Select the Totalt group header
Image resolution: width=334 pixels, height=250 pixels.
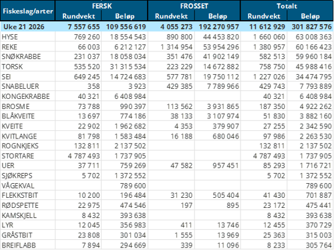tap(287, 6)
